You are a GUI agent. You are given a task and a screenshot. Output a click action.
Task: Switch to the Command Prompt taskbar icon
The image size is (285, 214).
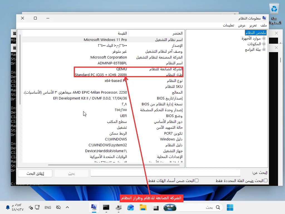click(106, 207)
